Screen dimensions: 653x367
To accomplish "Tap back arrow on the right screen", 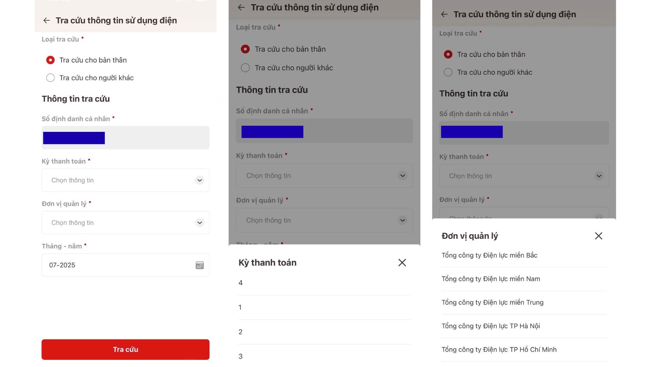I will 444,14.
